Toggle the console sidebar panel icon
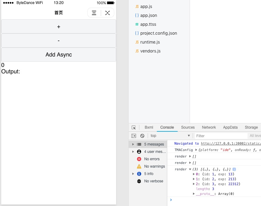Screen dimensions: 261x206 [x=134, y=136]
